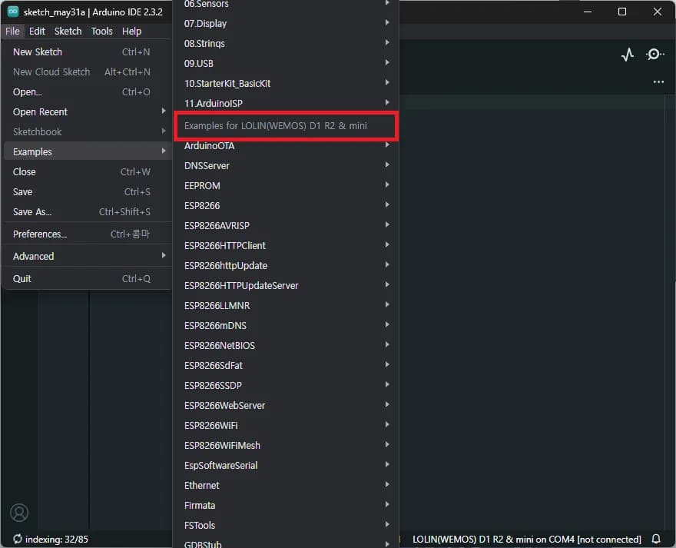Open the Serial Monitor icon

[655, 55]
